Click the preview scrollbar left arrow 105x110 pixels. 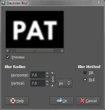click(8, 51)
